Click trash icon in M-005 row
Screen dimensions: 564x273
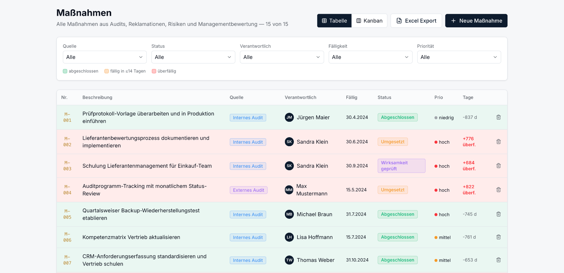click(x=499, y=214)
